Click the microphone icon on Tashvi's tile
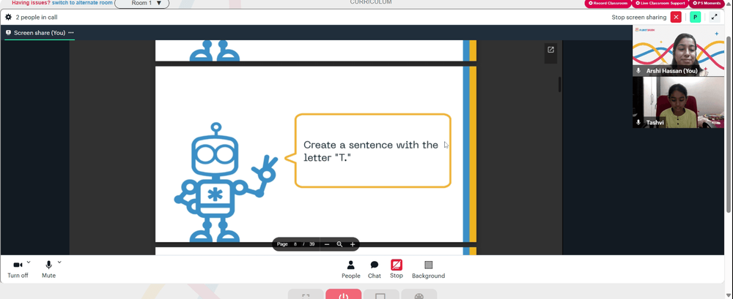This screenshot has width=733, height=299. tap(638, 122)
